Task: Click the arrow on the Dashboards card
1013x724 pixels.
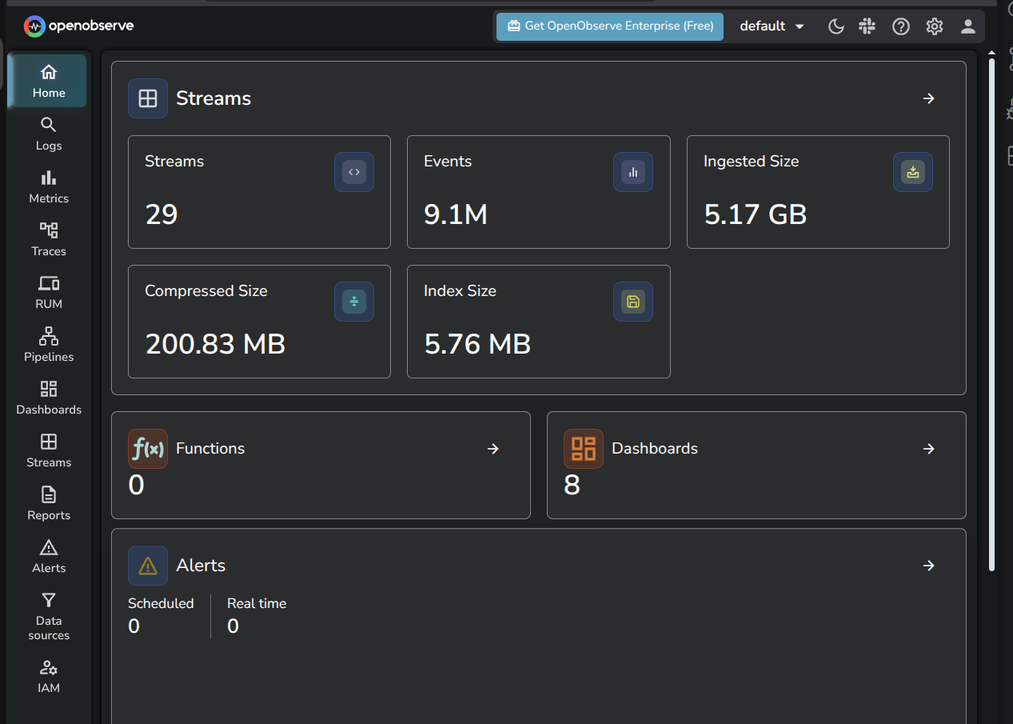Action: (x=929, y=449)
